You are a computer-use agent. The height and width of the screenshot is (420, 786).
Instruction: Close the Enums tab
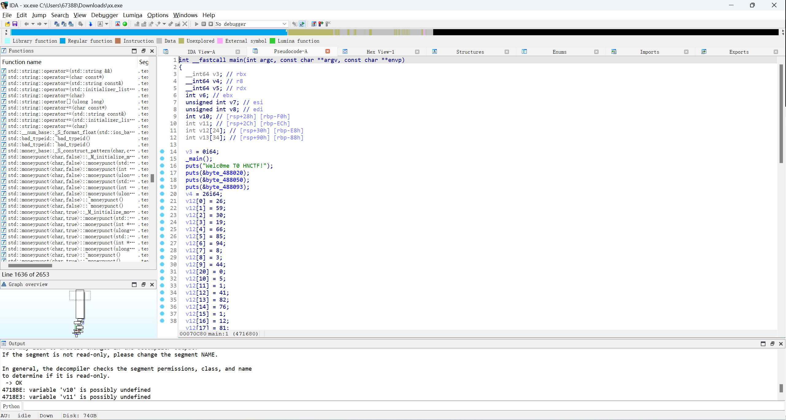click(x=596, y=52)
